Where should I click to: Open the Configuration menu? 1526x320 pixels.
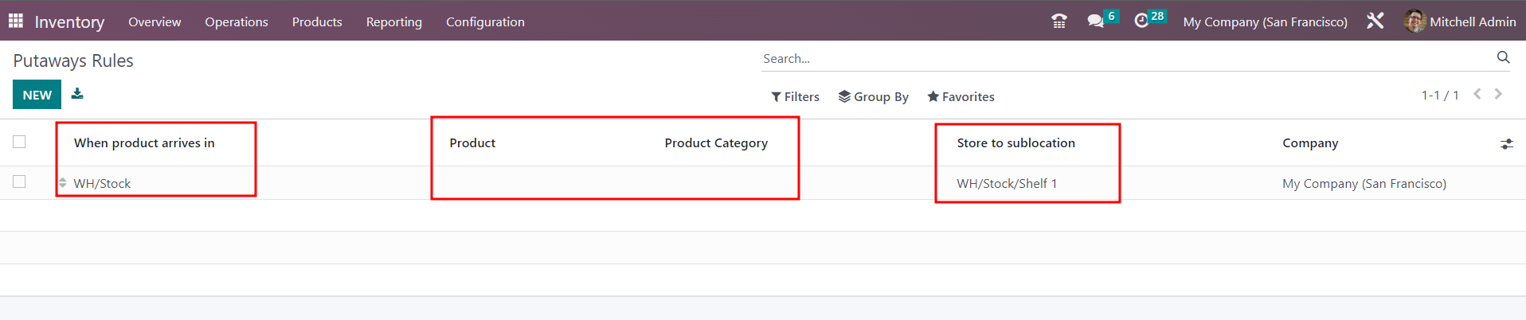(x=485, y=21)
